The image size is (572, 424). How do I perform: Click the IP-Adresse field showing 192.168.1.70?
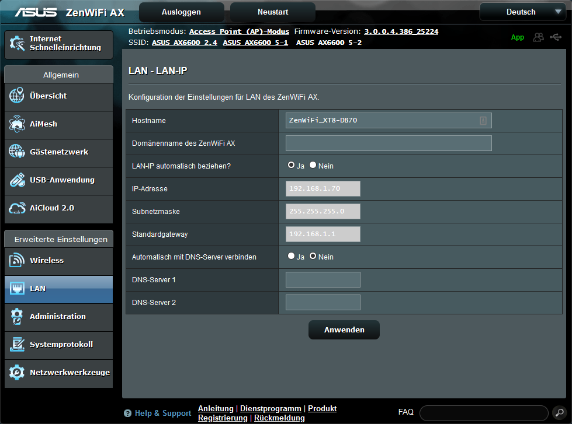tap(323, 189)
